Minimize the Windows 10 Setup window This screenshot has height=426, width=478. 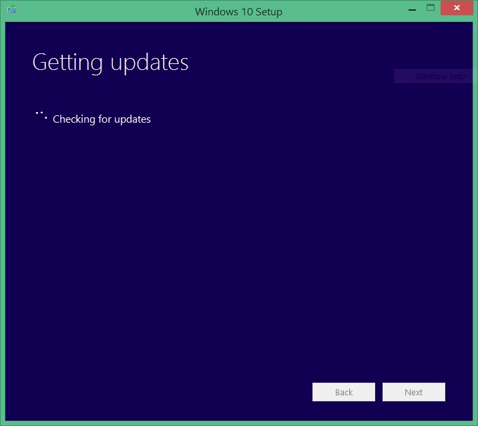pos(412,9)
